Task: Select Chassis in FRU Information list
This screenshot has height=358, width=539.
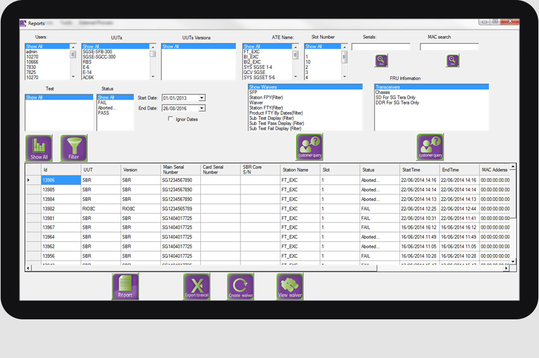Action: point(383,93)
